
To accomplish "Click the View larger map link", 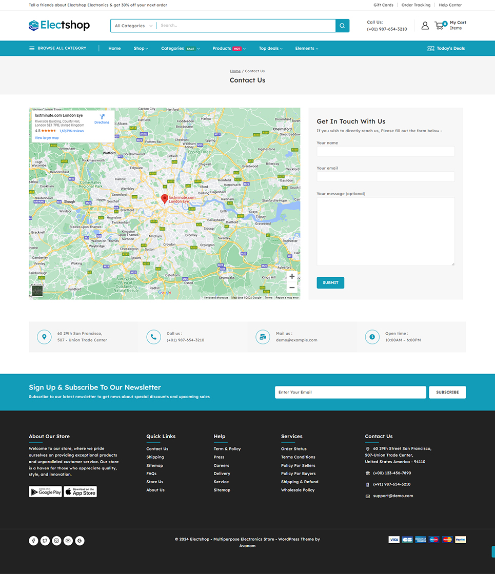I will 47,138.
